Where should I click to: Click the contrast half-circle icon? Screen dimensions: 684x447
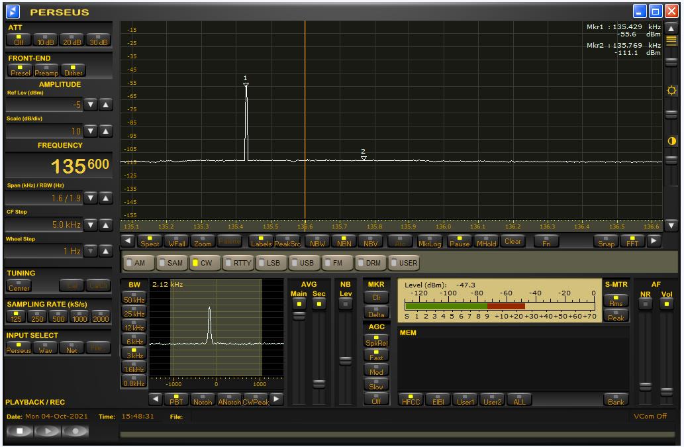pyautogui.click(x=671, y=141)
